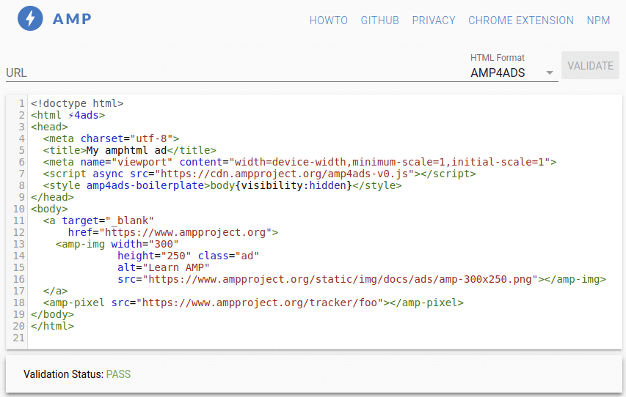Click the HTML Format label
626x397 pixels.
tap(498, 58)
